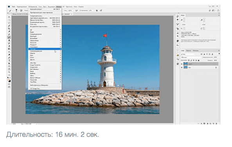Hide the Фон background layer
The height and width of the screenshot is (147, 232).
(x=182, y=67)
